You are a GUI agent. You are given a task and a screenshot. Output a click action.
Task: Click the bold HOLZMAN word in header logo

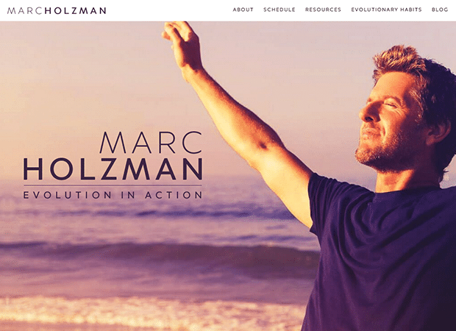point(76,11)
